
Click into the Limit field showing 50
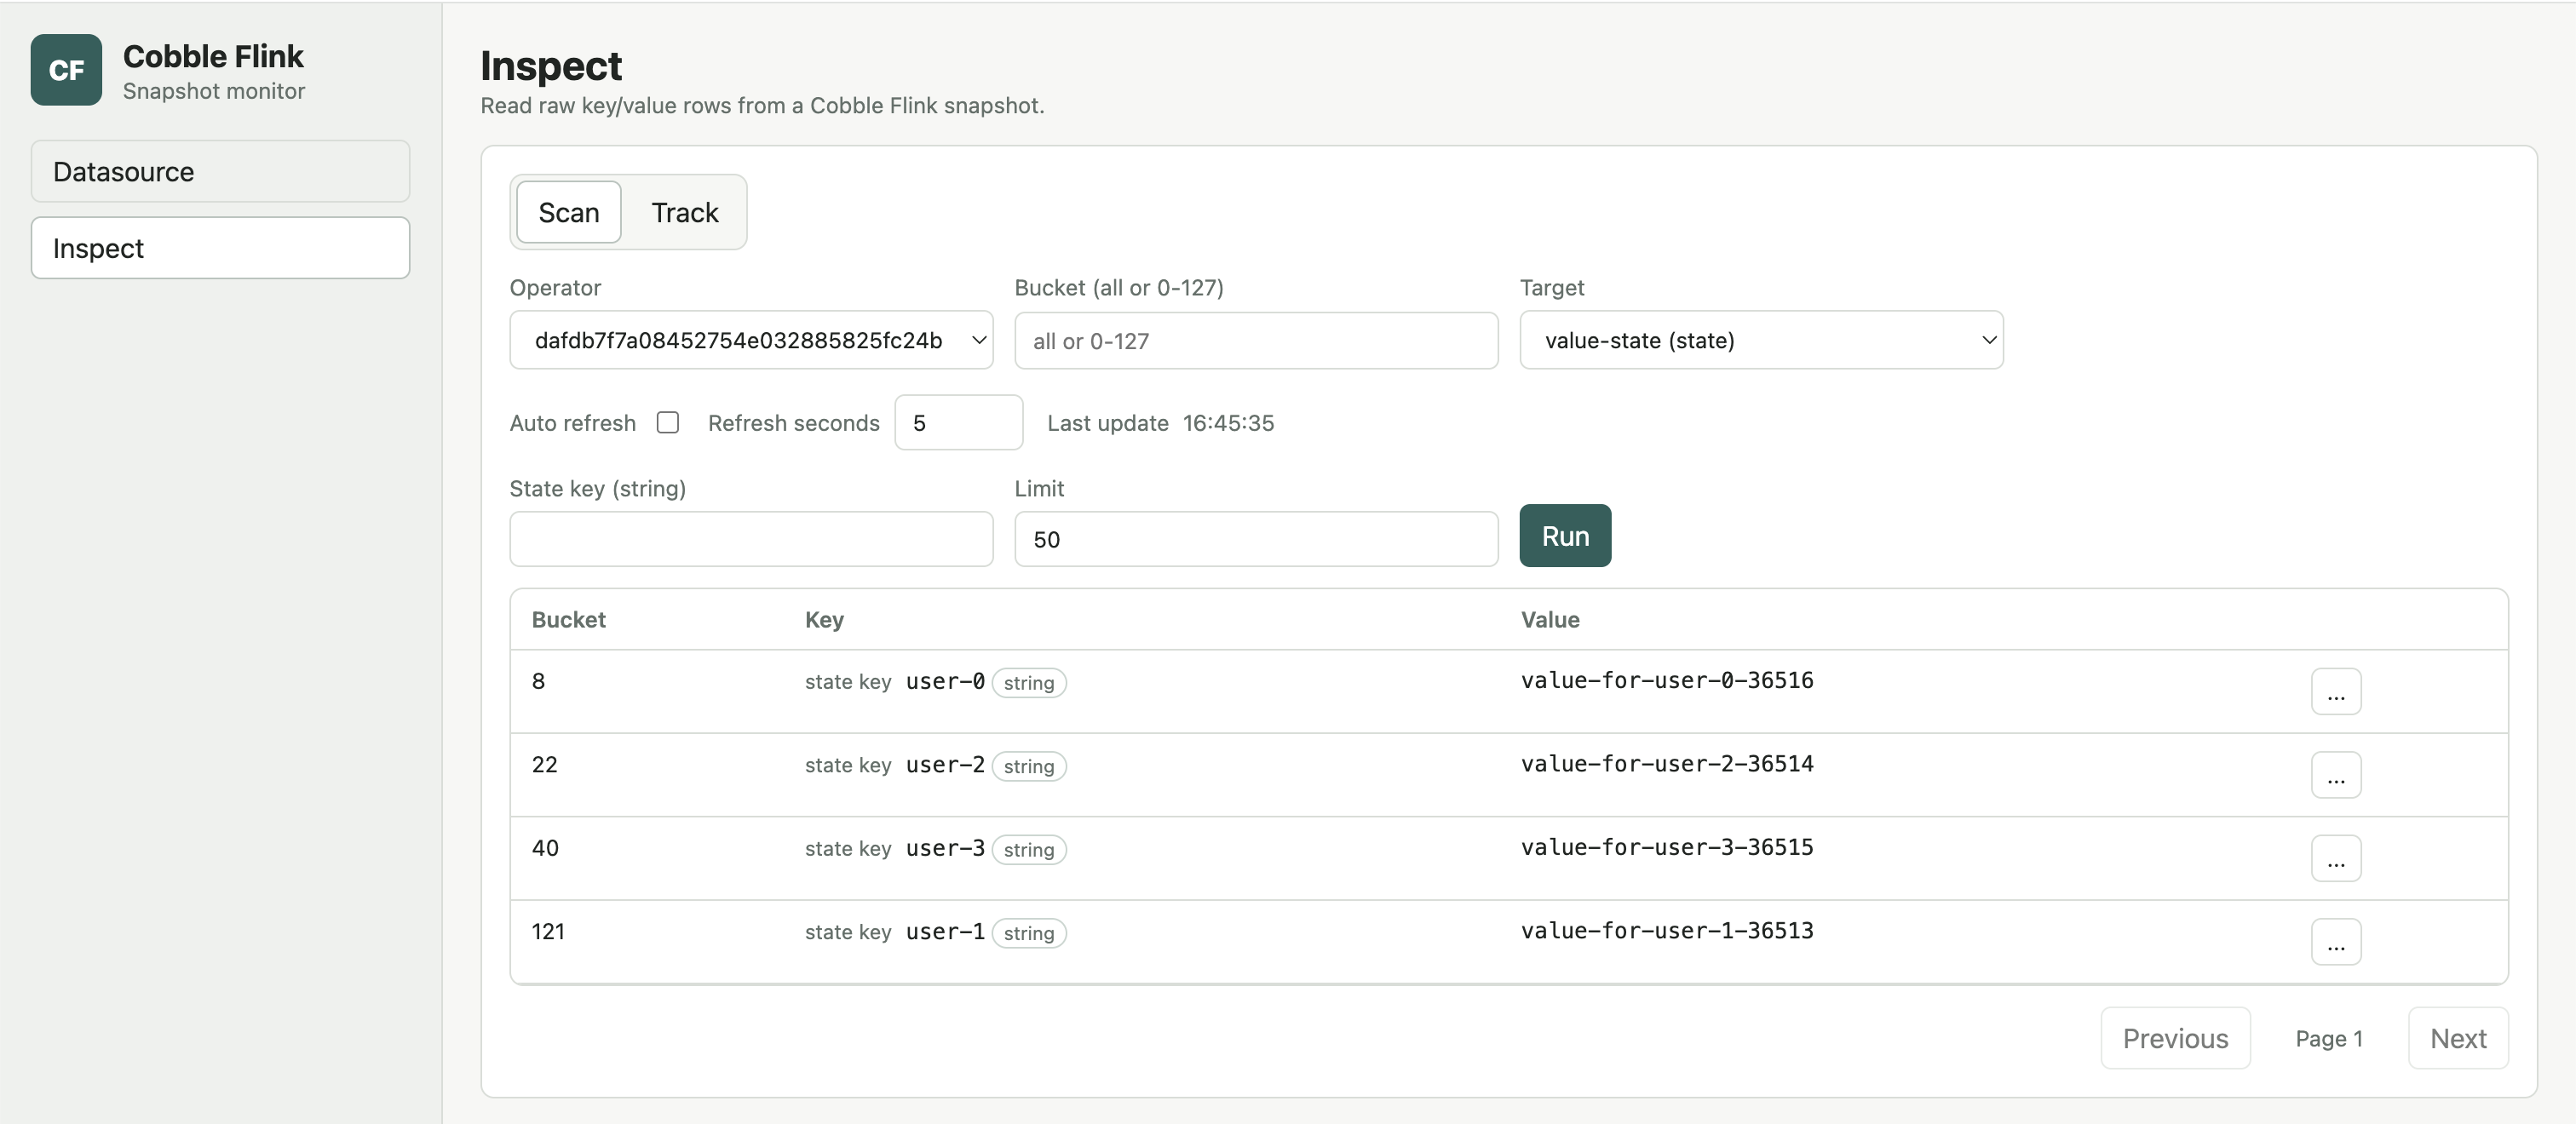(1256, 539)
